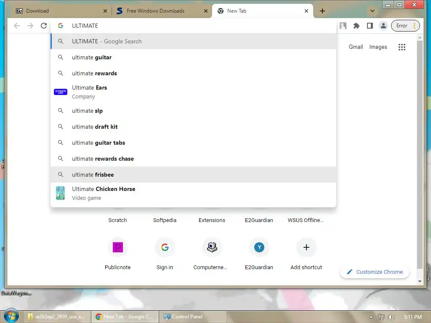Image resolution: width=431 pixels, height=323 pixels.
Task: Open the Publicnote shortcut icon
Action: coord(118,247)
